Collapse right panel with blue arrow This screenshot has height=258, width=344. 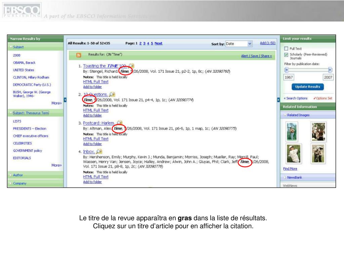click(x=278, y=100)
